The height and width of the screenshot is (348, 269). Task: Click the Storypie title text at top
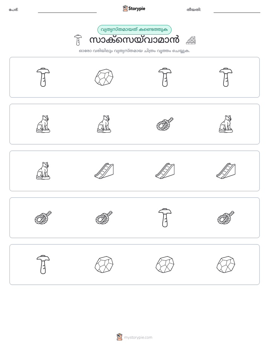(x=137, y=9)
